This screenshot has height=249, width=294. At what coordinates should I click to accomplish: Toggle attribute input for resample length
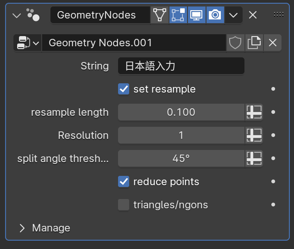254,112
